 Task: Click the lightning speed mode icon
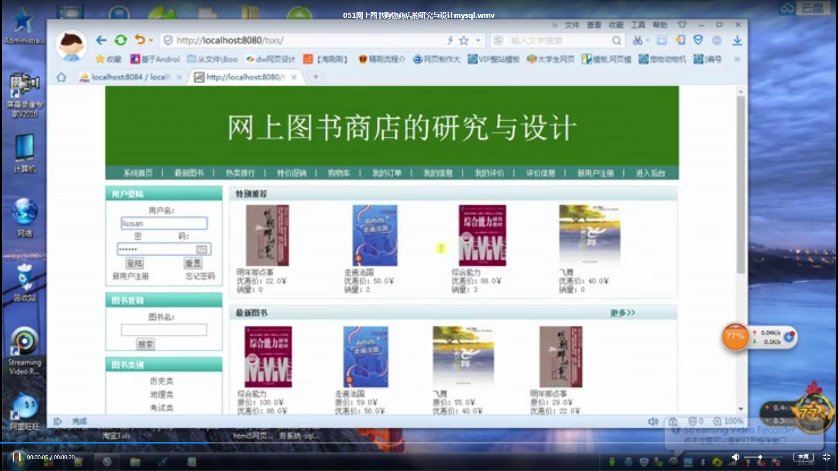(450, 41)
